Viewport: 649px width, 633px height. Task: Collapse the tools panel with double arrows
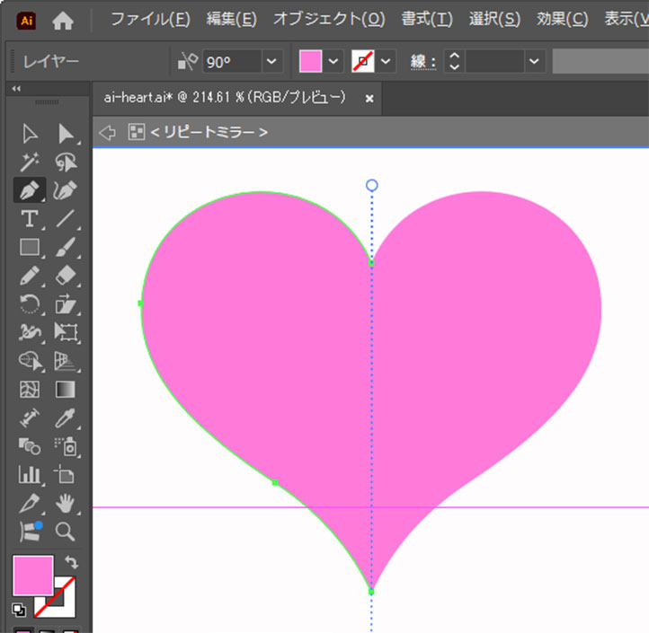(16, 89)
